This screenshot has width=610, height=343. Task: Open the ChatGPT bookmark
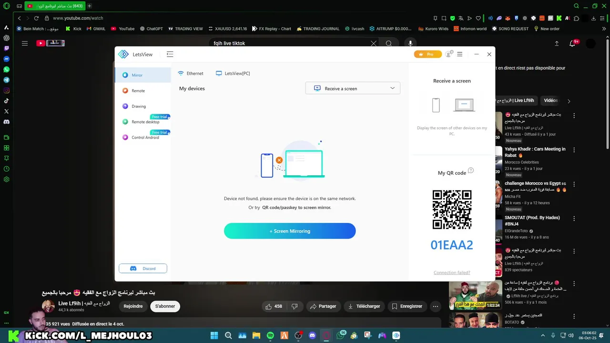151,29
